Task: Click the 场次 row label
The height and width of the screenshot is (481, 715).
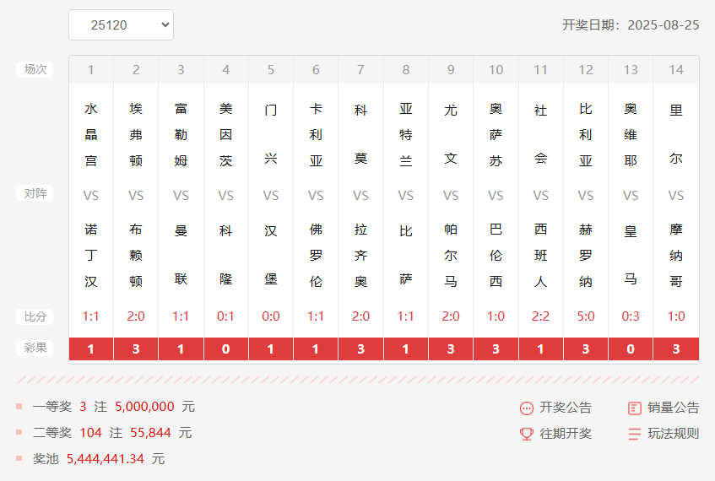Action: click(35, 70)
